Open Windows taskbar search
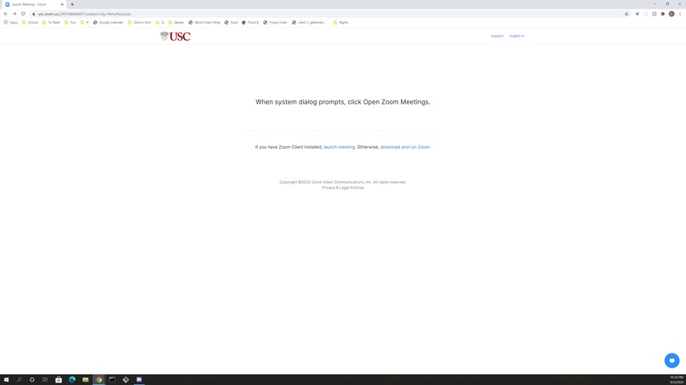The image size is (686, 385). (x=20, y=380)
